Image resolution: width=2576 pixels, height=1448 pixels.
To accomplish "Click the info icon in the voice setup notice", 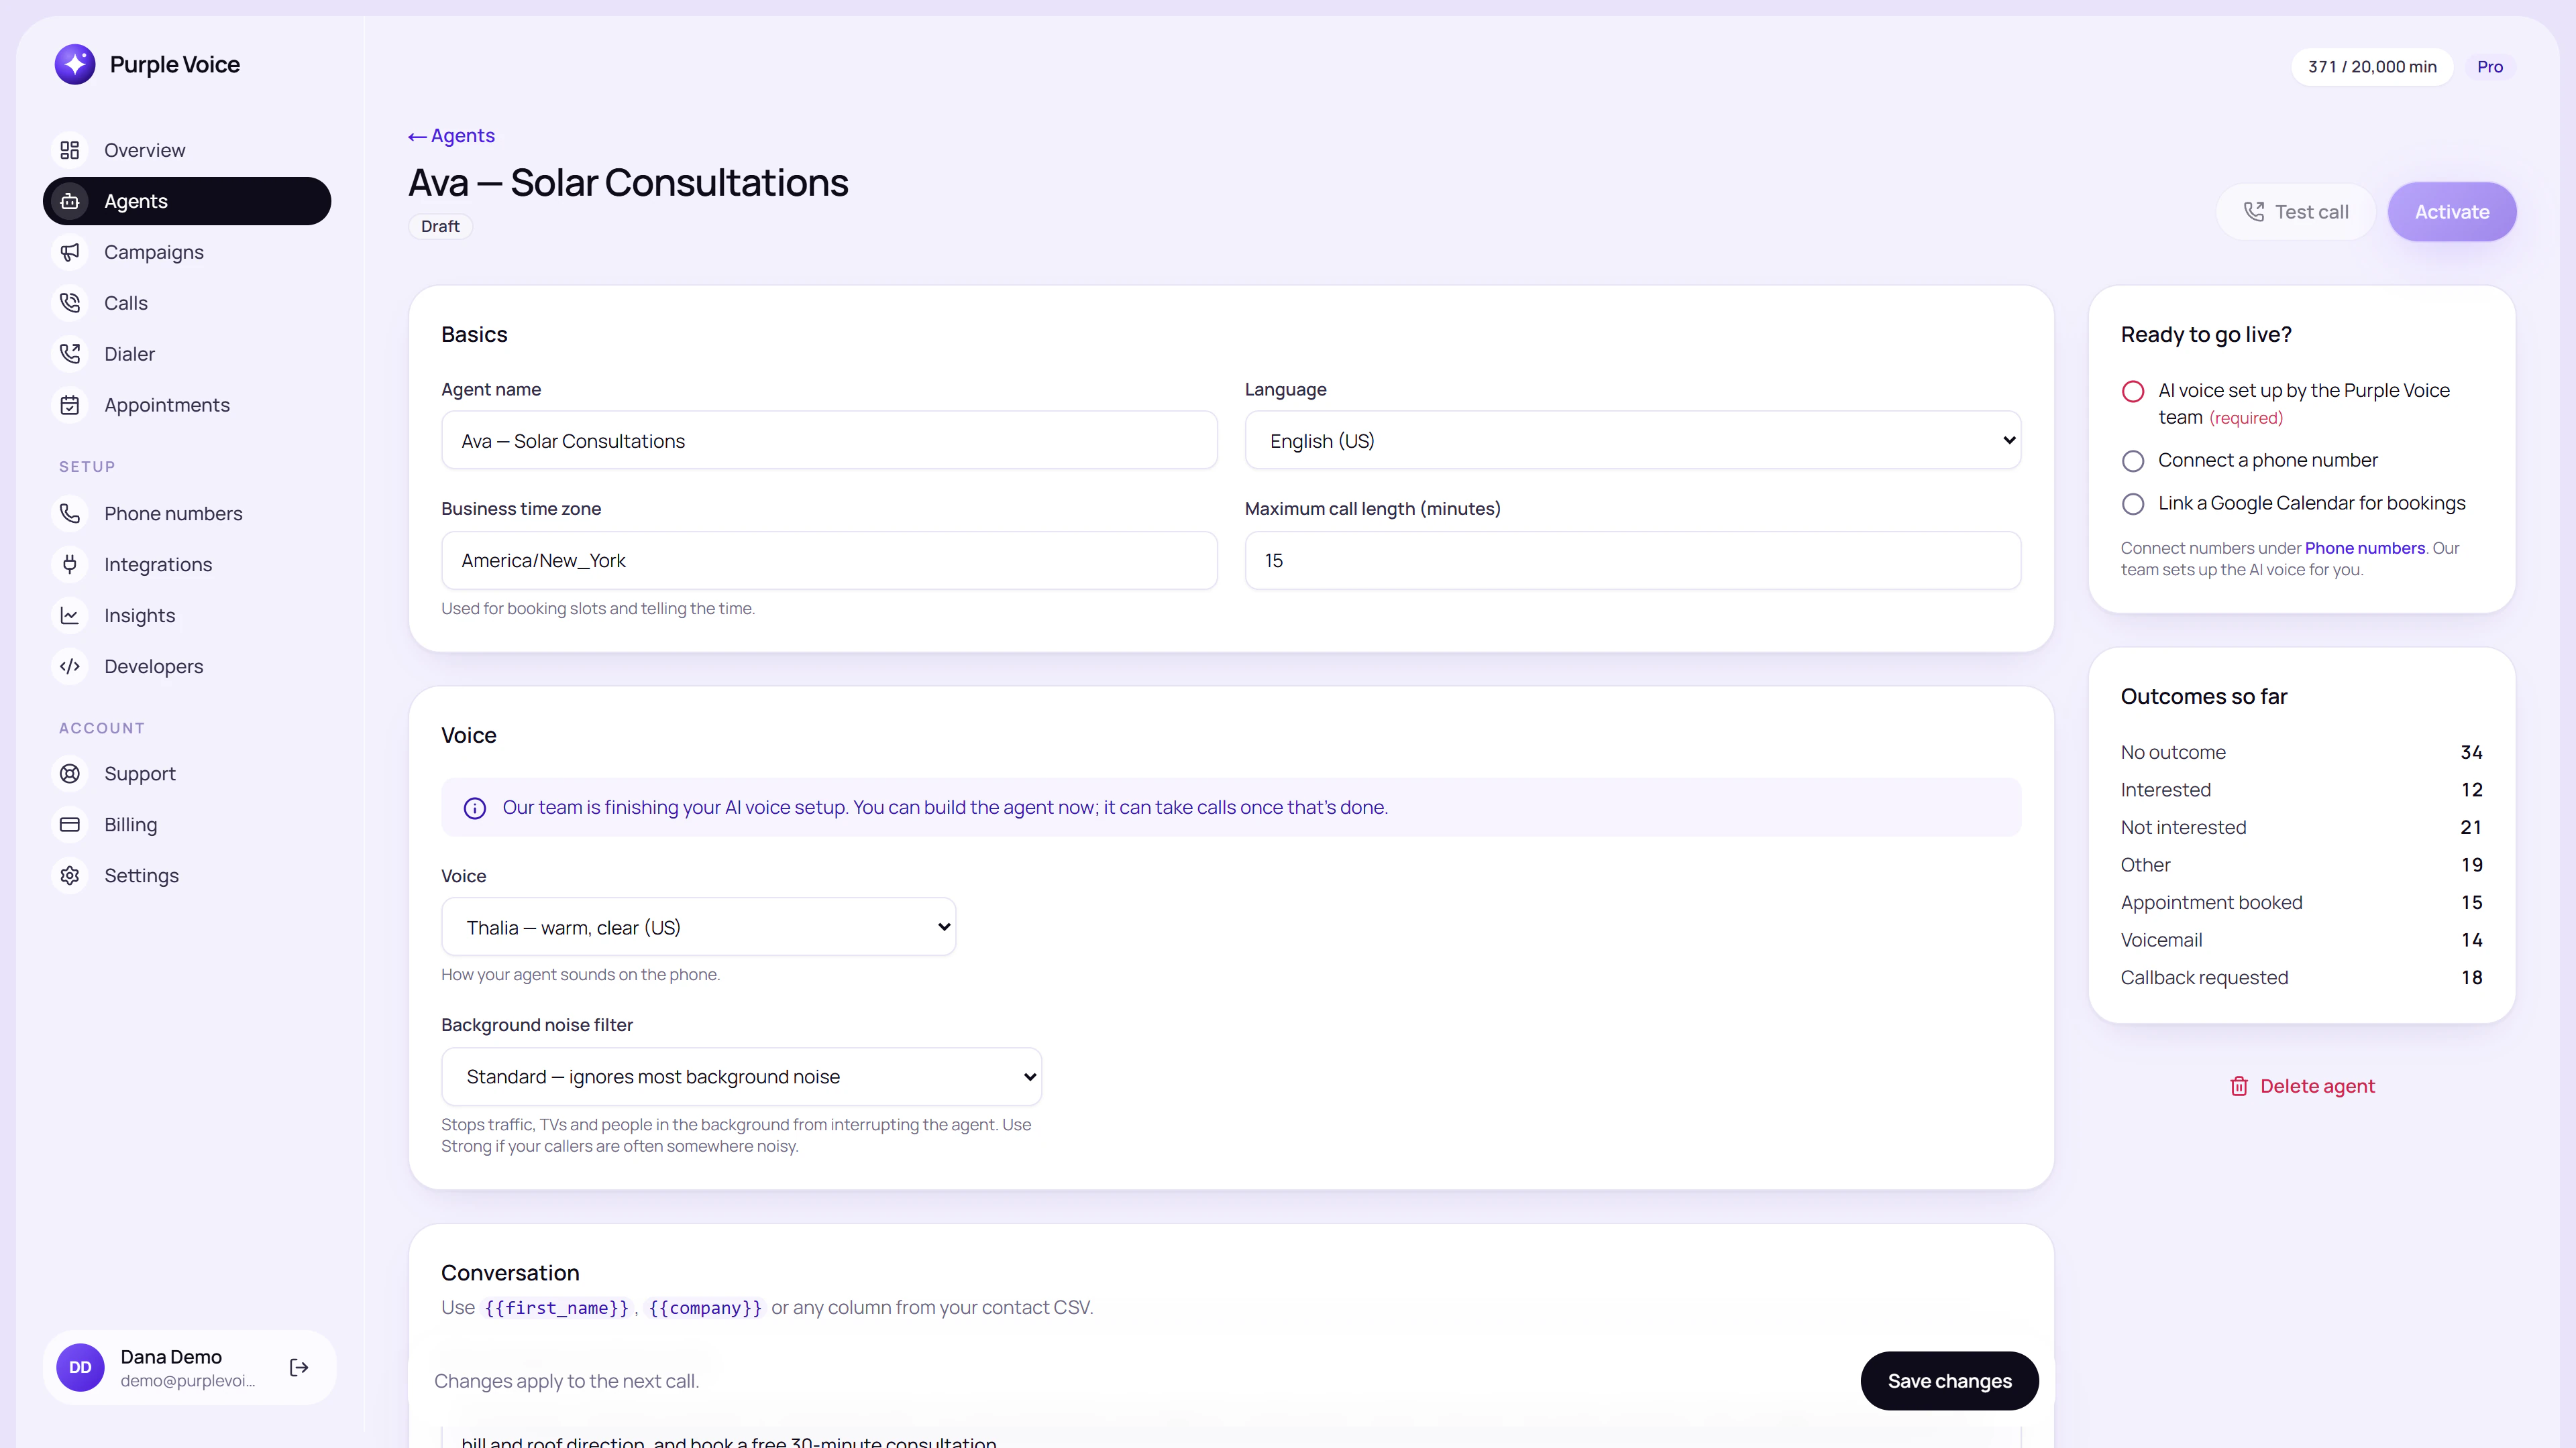I will (475, 808).
